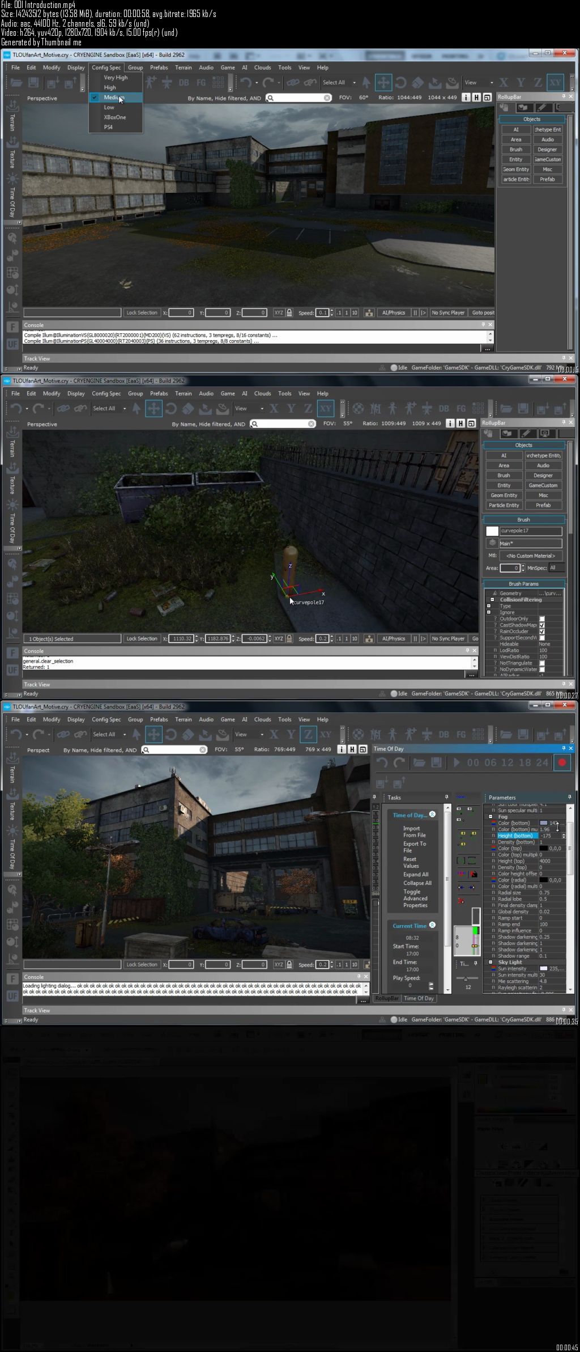Toggle SupportSecondVis checkbox in Brush Params
The width and height of the screenshot is (580, 1352).
(x=542, y=638)
